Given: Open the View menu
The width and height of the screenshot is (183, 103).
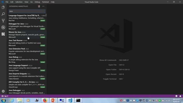Looking at the screenshot, I should pos(26,2).
